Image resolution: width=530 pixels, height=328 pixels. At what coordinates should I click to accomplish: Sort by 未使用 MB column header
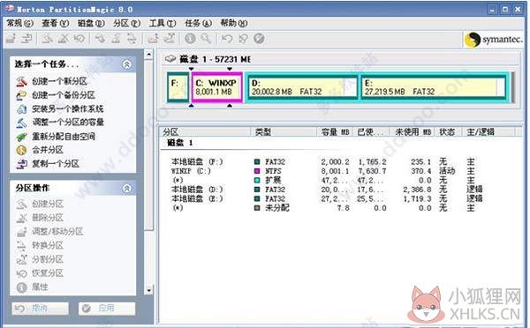tap(413, 132)
